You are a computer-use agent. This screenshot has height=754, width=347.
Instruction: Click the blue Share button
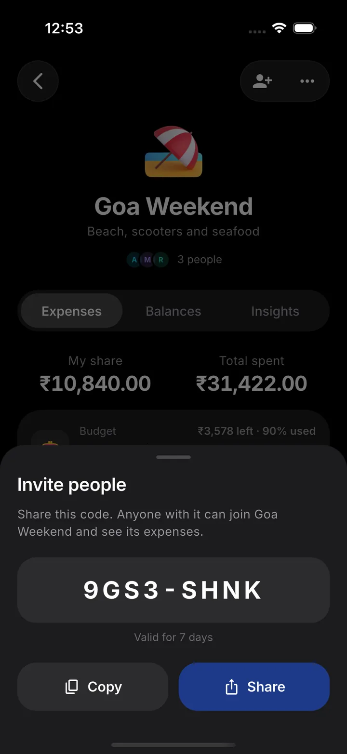click(x=254, y=687)
